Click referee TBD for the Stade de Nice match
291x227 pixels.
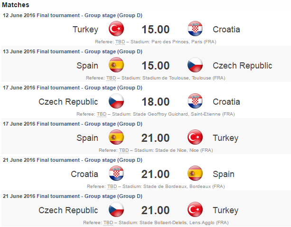[x=124, y=150]
